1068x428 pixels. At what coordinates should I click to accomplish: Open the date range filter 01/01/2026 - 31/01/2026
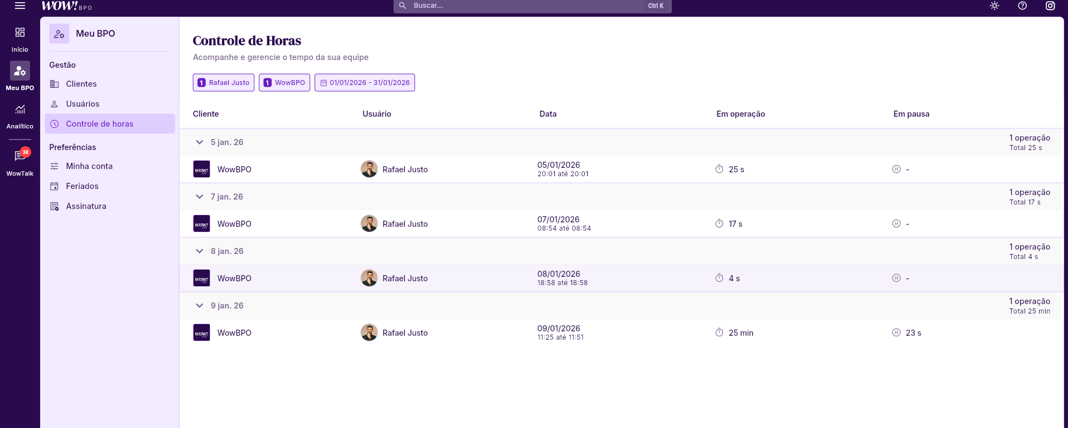pyautogui.click(x=365, y=82)
